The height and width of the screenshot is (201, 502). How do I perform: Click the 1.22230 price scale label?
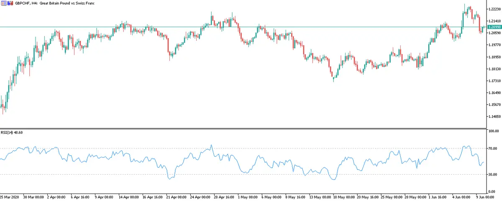(x=494, y=9)
